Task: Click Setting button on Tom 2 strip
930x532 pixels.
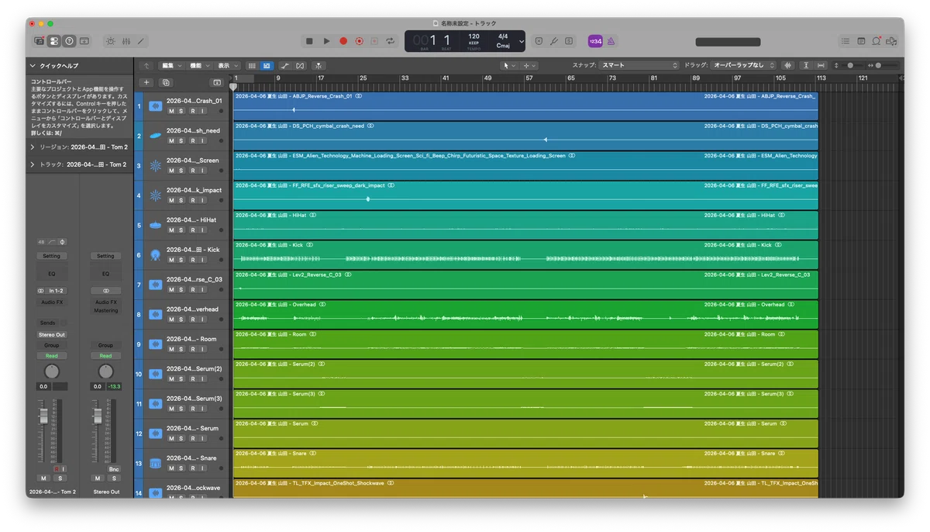Action: (x=51, y=256)
